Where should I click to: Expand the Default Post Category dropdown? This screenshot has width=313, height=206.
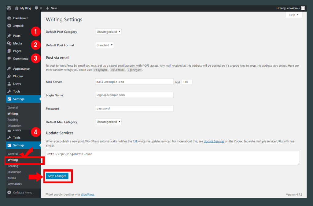click(x=109, y=32)
